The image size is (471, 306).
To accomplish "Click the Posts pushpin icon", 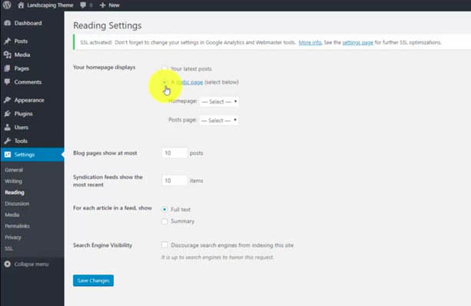I will pyautogui.click(x=8, y=41).
